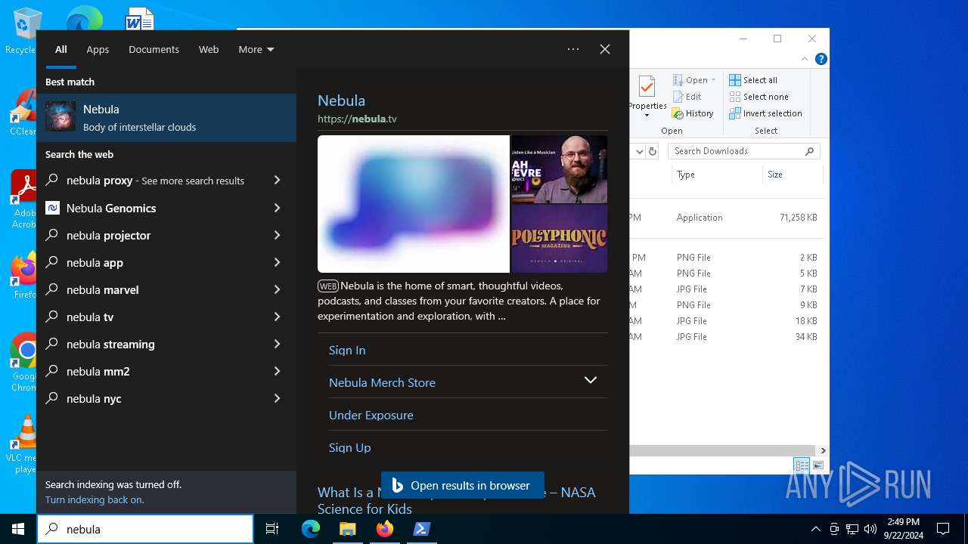Image resolution: width=968 pixels, height=544 pixels.
Task: Expand the nebula proxy suggestion arrow
Action: pos(277,181)
